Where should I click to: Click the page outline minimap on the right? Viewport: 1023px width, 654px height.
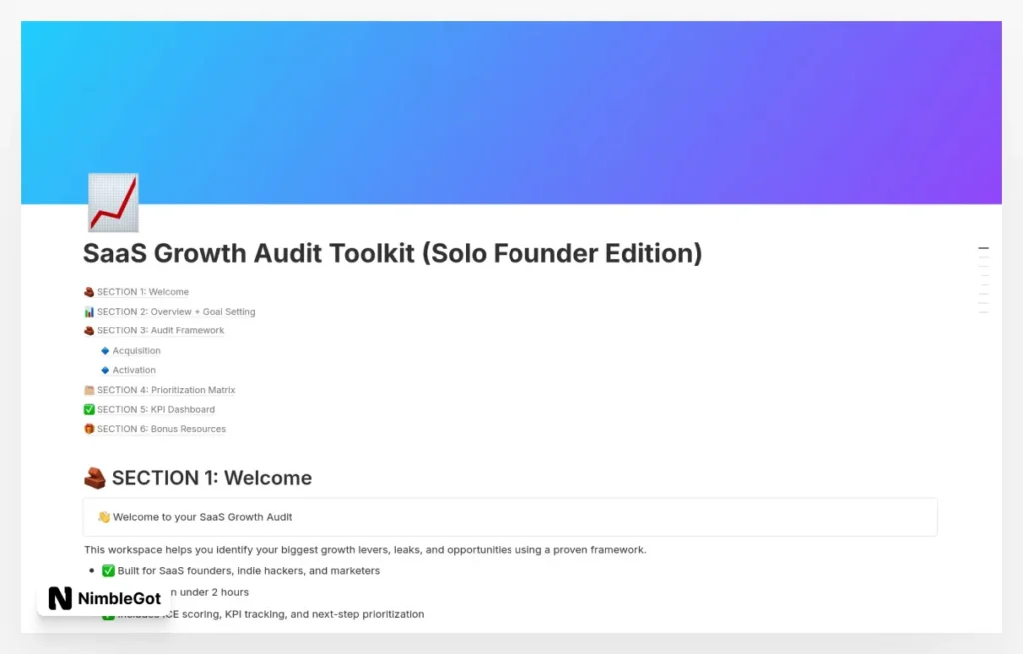pos(983,280)
